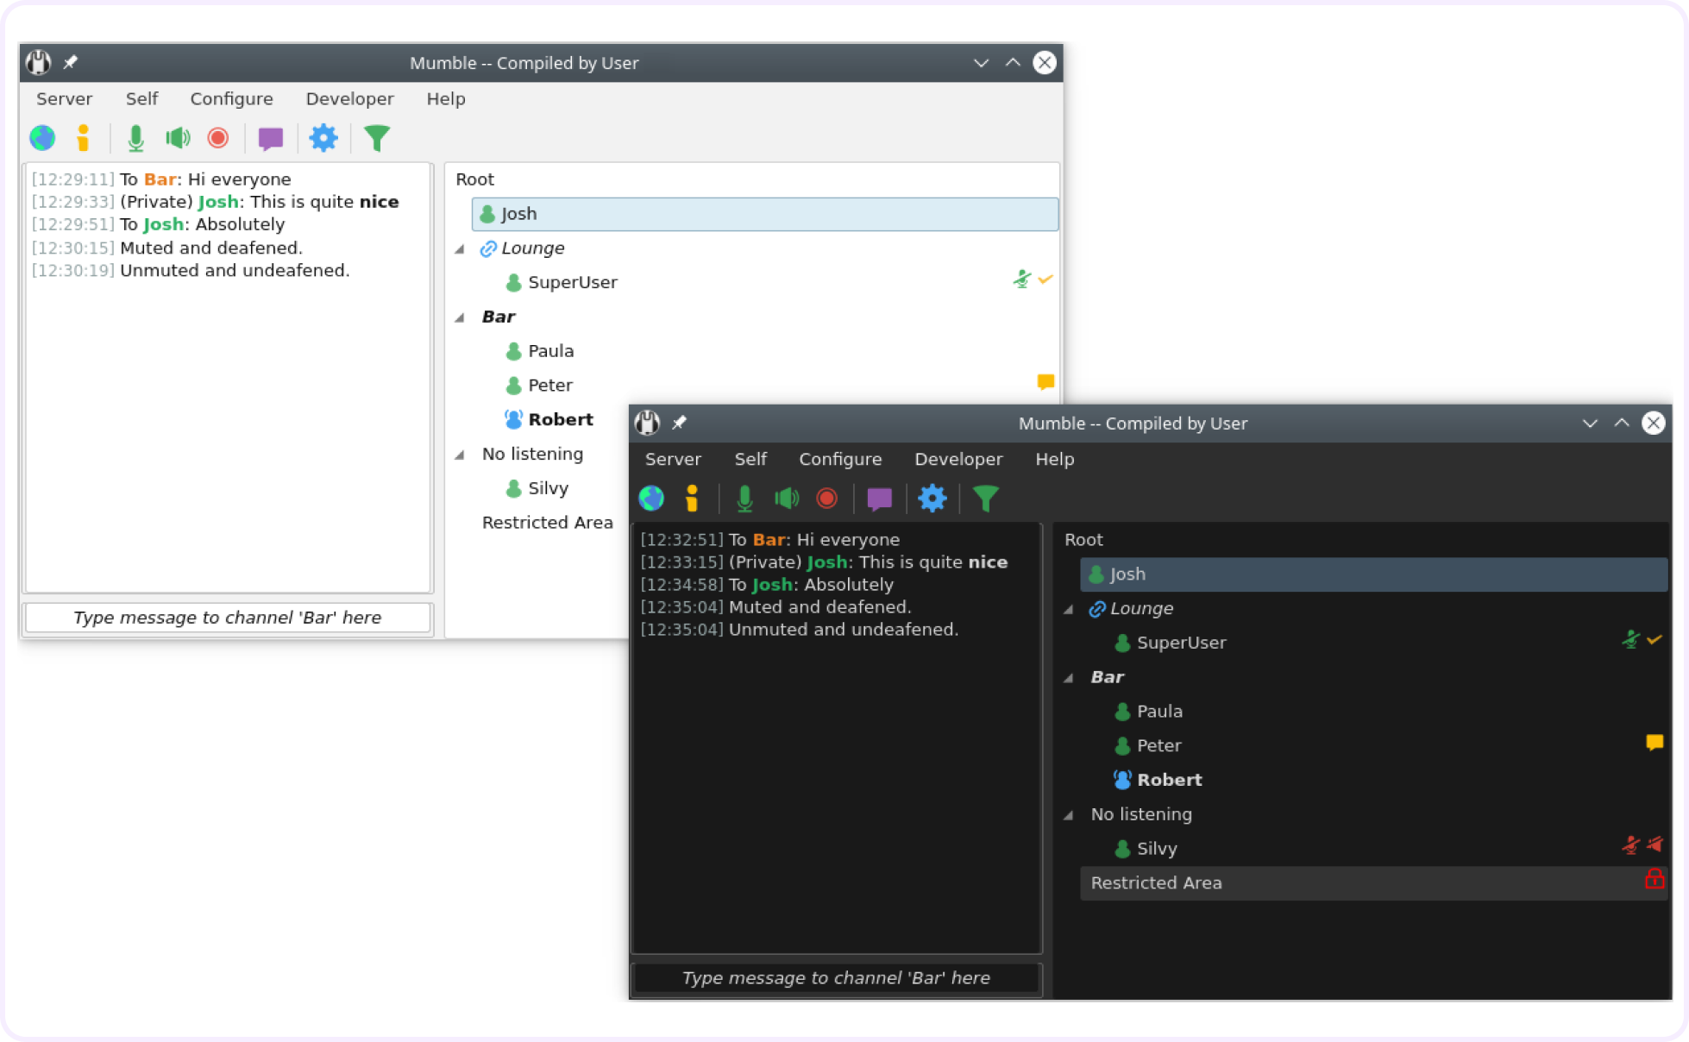Open settings gear in light window
Image resolution: width=1689 pixels, height=1042 pixels.
(323, 138)
